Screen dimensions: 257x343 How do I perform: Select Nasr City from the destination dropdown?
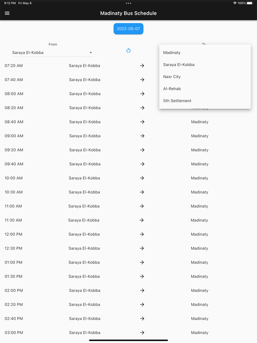point(172,76)
